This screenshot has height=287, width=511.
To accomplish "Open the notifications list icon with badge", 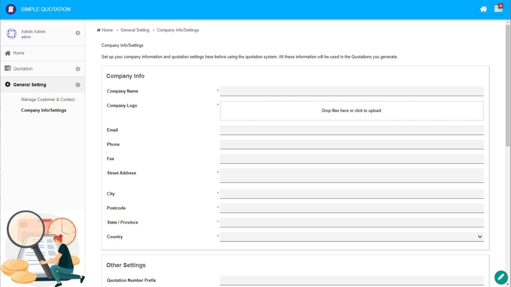I will point(498,9).
